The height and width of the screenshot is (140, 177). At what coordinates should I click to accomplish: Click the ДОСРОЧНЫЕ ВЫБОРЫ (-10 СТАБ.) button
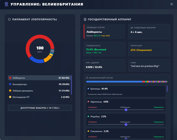[x=40, y=108]
